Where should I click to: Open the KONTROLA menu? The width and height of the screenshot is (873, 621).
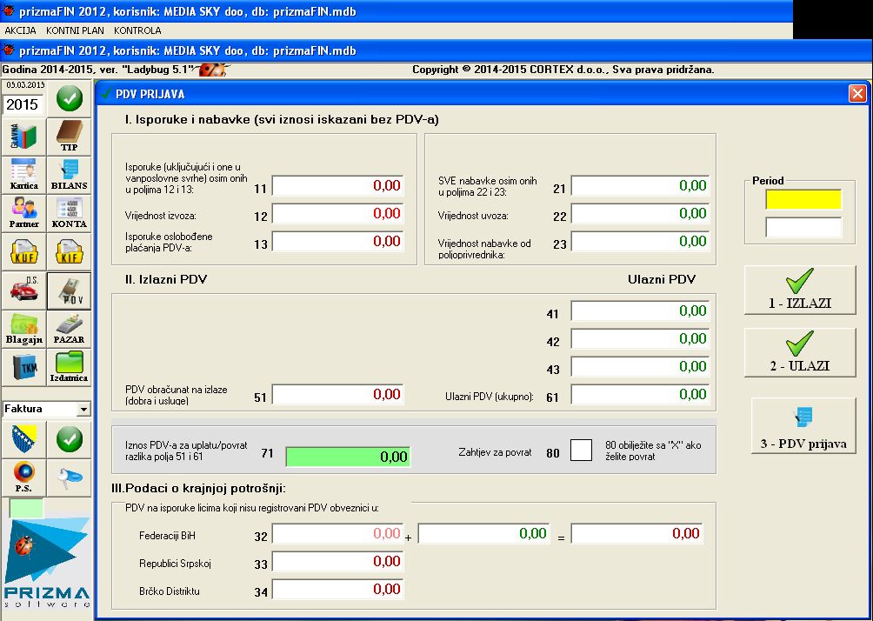137,30
